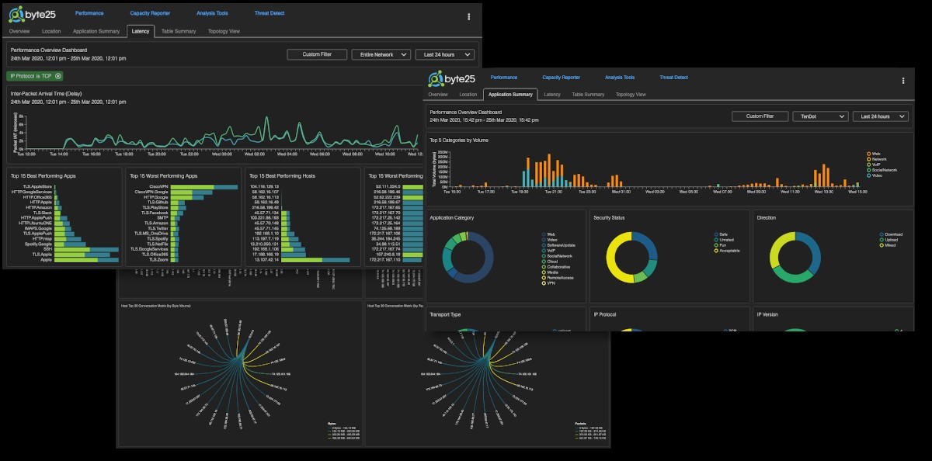932x461 pixels.
Task: Click the VPN legend marker in Application Category
Action: point(543,283)
